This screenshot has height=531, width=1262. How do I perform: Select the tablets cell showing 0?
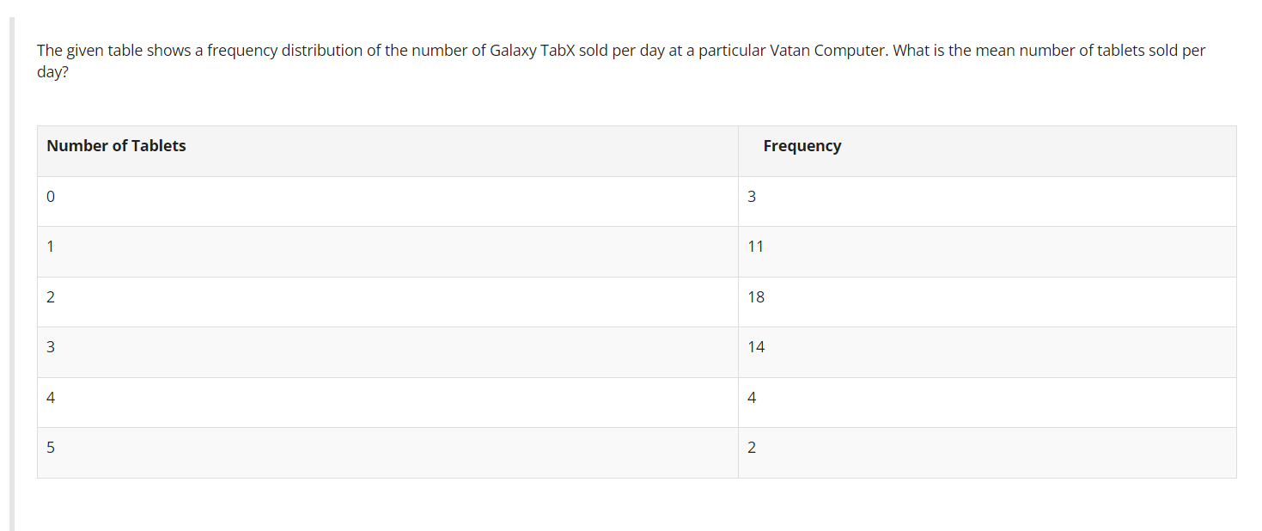pyautogui.click(x=387, y=201)
